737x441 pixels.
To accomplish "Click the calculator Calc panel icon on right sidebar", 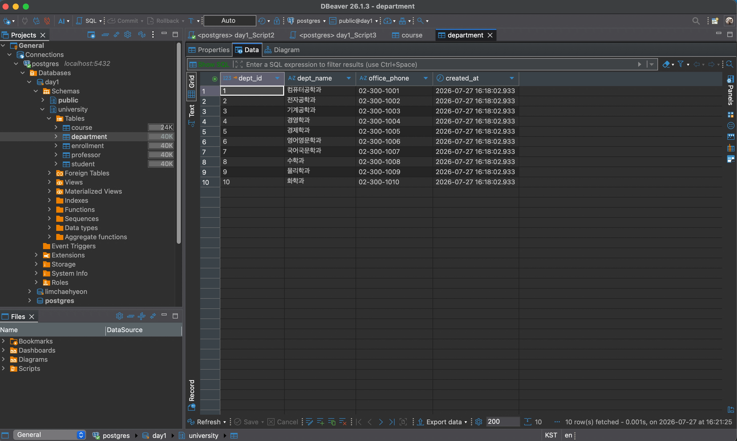I will tap(731, 115).
